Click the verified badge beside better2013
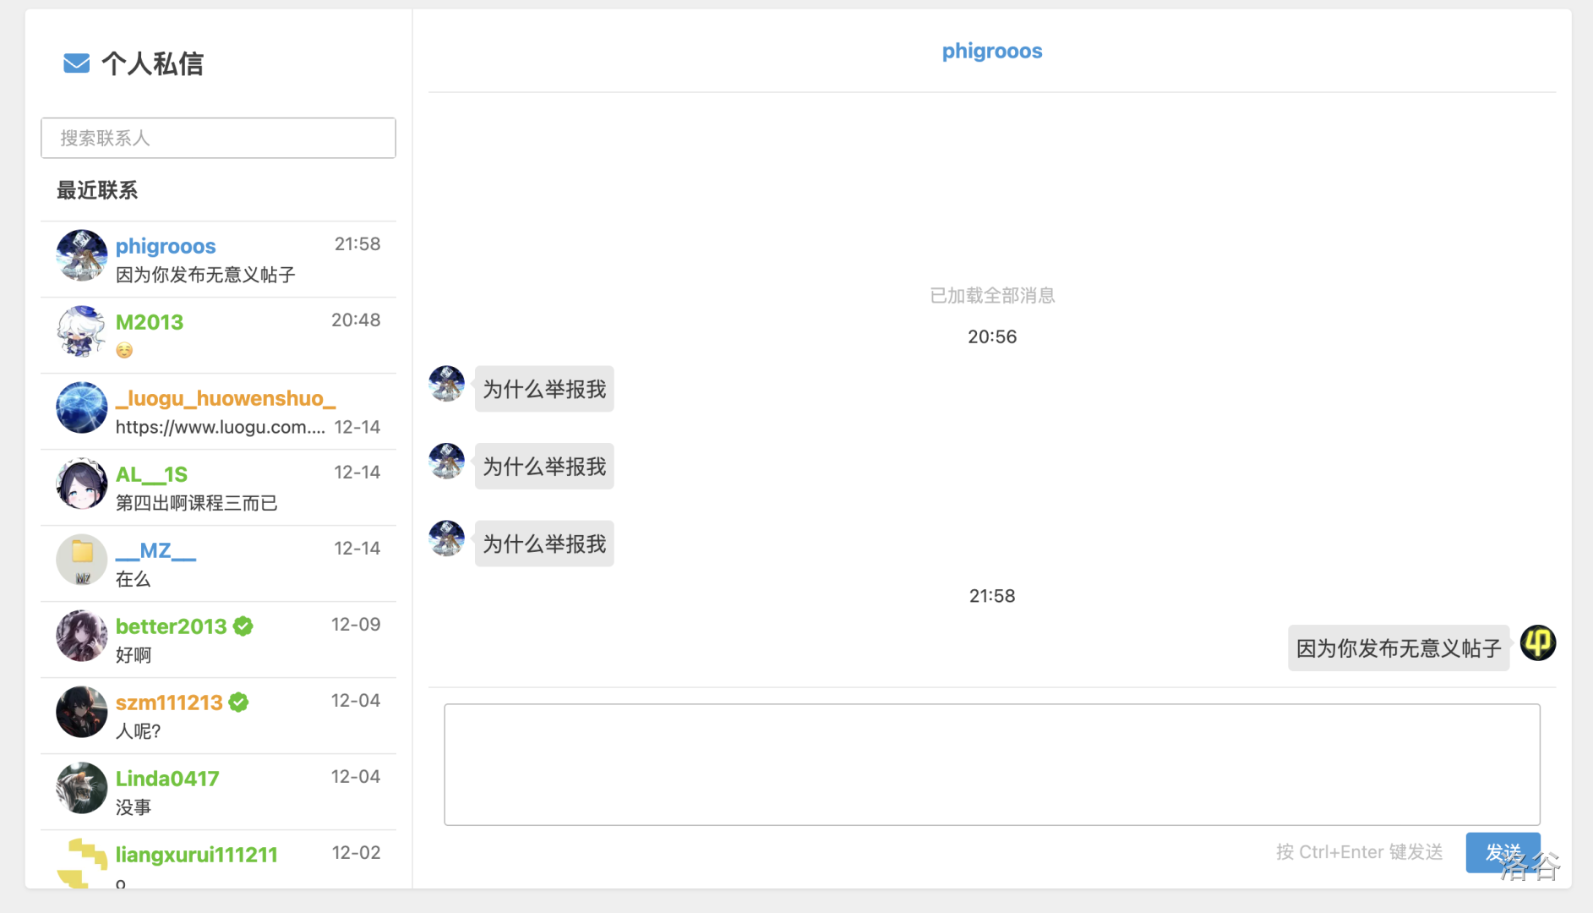The width and height of the screenshot is (1593, 913). [x=243, y=626]
